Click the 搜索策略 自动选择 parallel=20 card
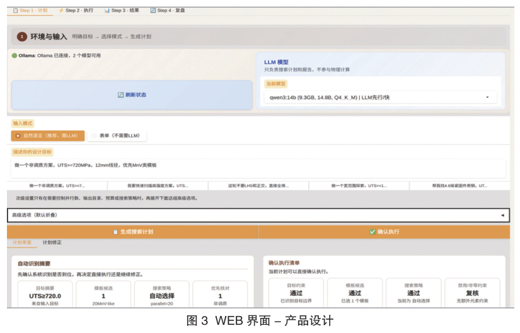The height and width of the screenshot is (333, 520). (x=162, y=294)
